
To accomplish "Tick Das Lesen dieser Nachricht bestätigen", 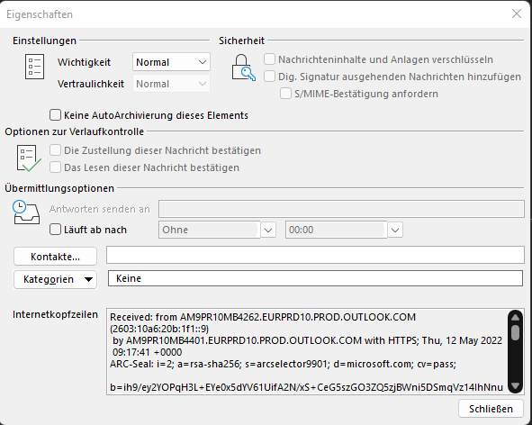I will [55, 167].
